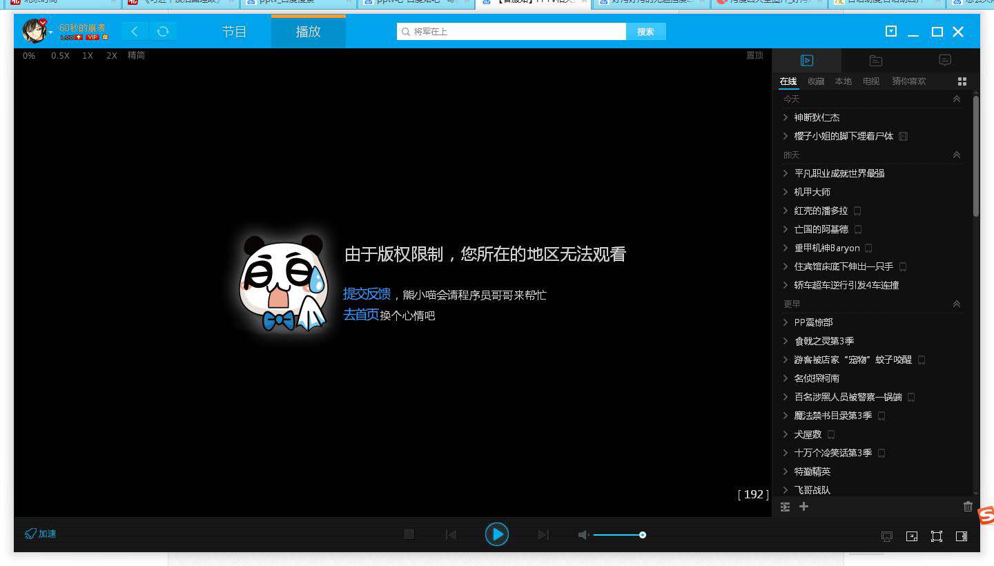This screenshot has height=566, width=994.
Task: Click the 提交反馈 link
Action: (x=367, y=294)
